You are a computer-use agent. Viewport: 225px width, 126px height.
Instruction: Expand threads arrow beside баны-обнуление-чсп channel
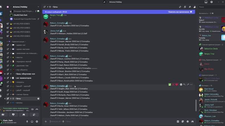coord(5,74)
